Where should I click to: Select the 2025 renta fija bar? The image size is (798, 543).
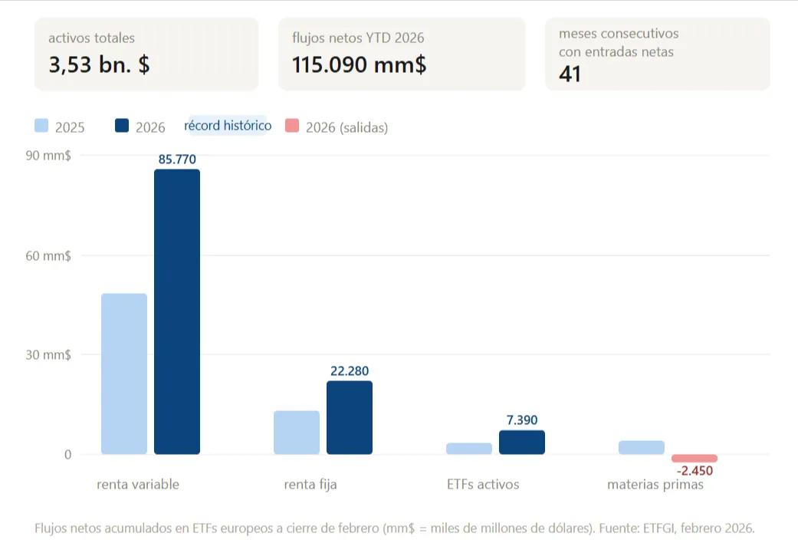coord(297,433)
